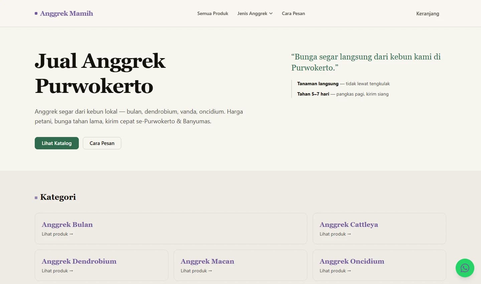Open the Anggrek Bulan category card
The width and height of the screenshot is (481, 284).
pos(171,229)
